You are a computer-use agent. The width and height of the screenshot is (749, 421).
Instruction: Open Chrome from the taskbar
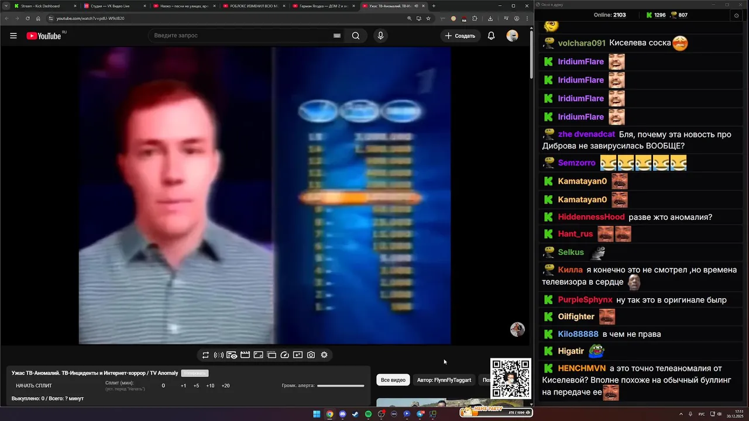[329, 414]
